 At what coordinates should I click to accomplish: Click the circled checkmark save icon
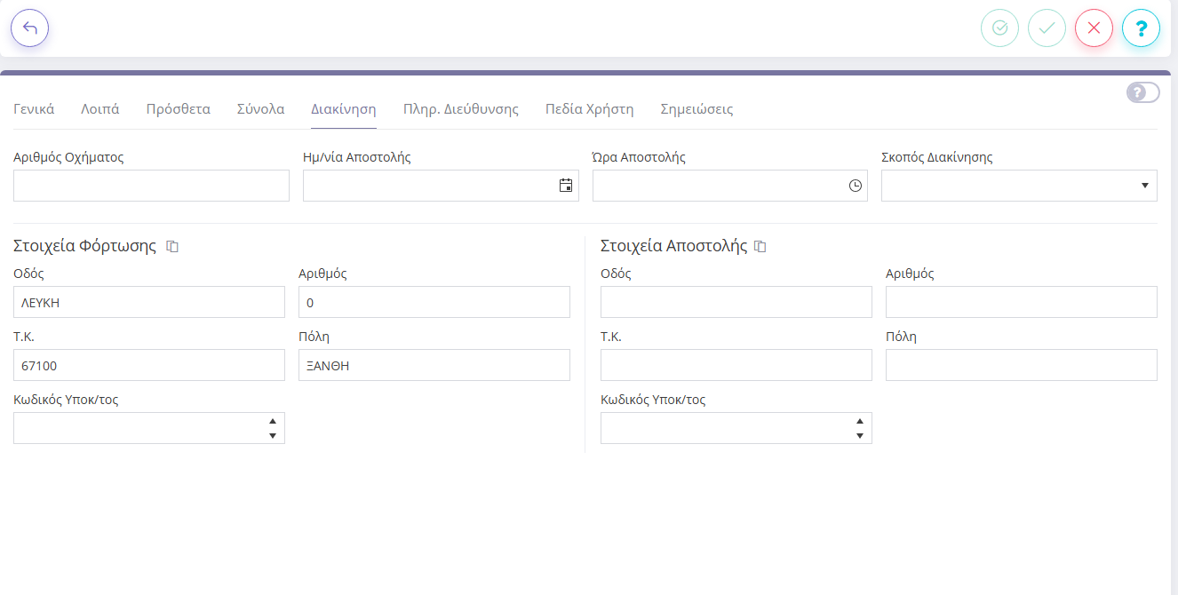(x=999, y=28)
